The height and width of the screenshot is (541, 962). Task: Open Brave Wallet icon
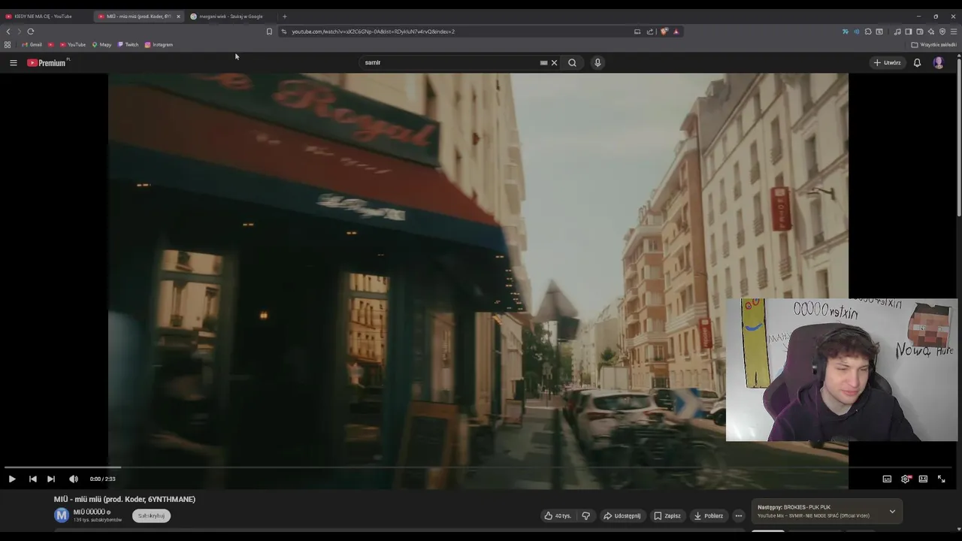click(x=919, y=32)
